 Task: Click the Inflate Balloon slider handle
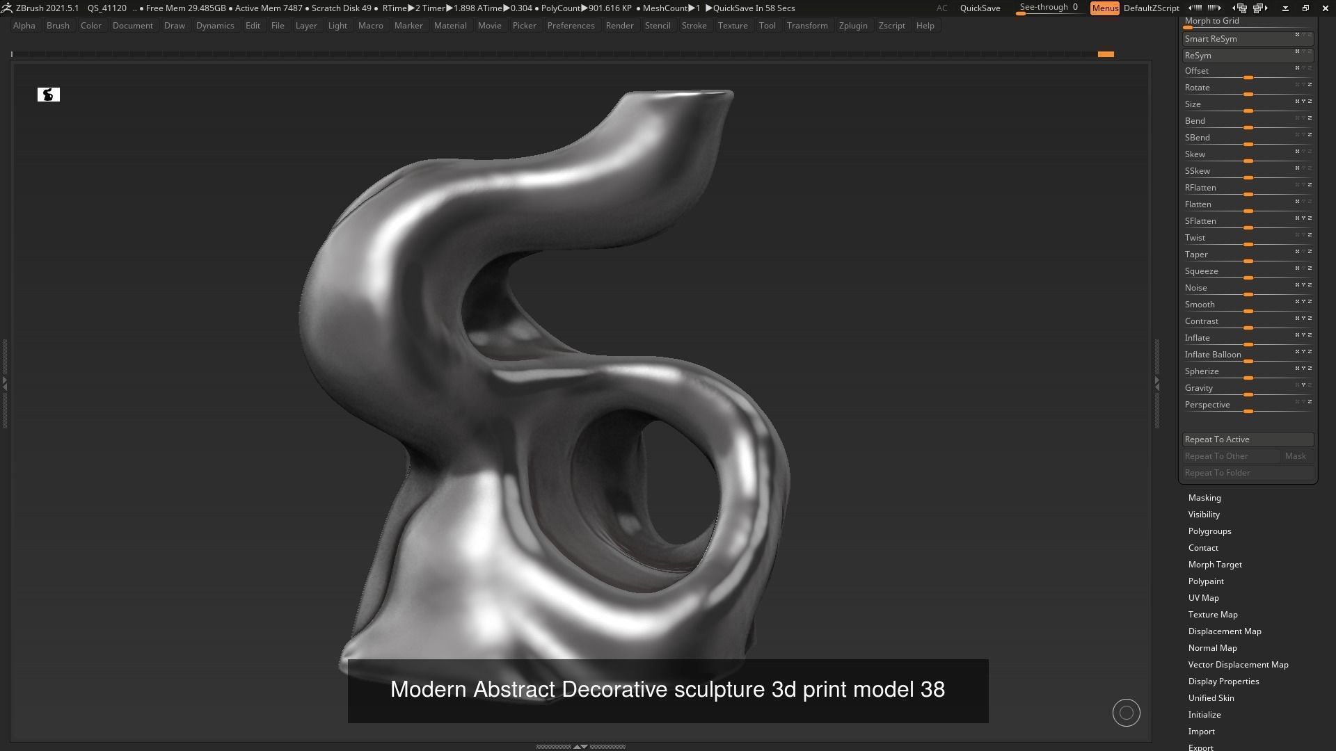pyautogui.click(x=1248, y=362)
